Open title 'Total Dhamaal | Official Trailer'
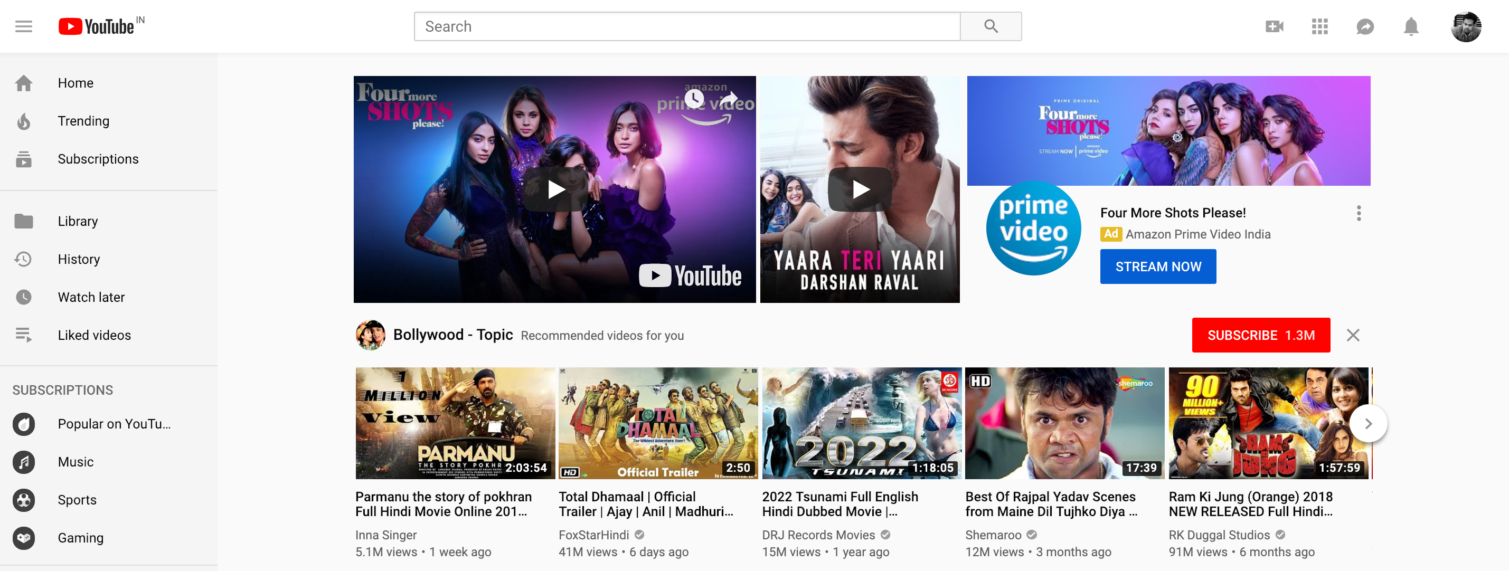Screen dimensions: 1509x571 pos(646,504)
